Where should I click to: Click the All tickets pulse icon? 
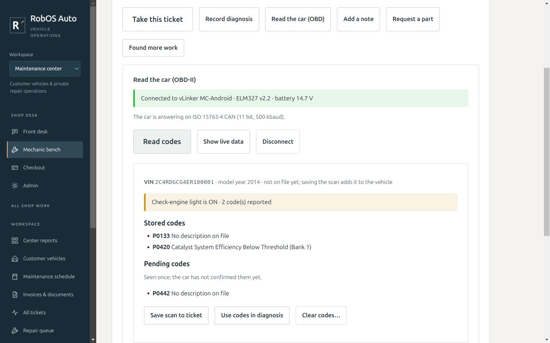coord(15,313)
